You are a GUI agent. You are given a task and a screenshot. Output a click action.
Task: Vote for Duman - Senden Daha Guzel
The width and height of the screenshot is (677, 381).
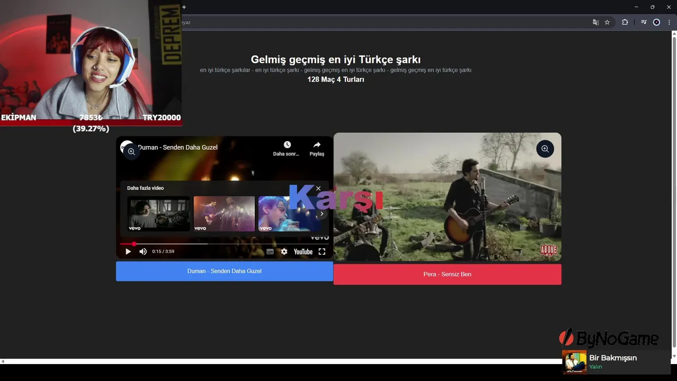pyautogui.click(x=224, y=271)
